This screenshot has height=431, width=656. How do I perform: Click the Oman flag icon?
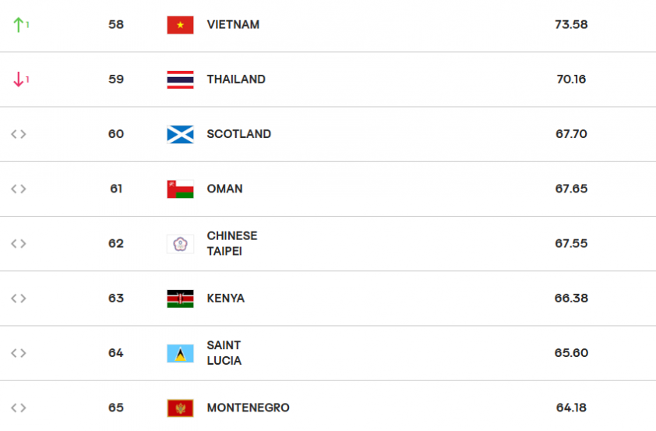pos(180,189)
